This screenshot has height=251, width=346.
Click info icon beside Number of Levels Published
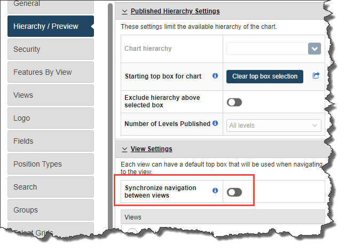point(215,123)
